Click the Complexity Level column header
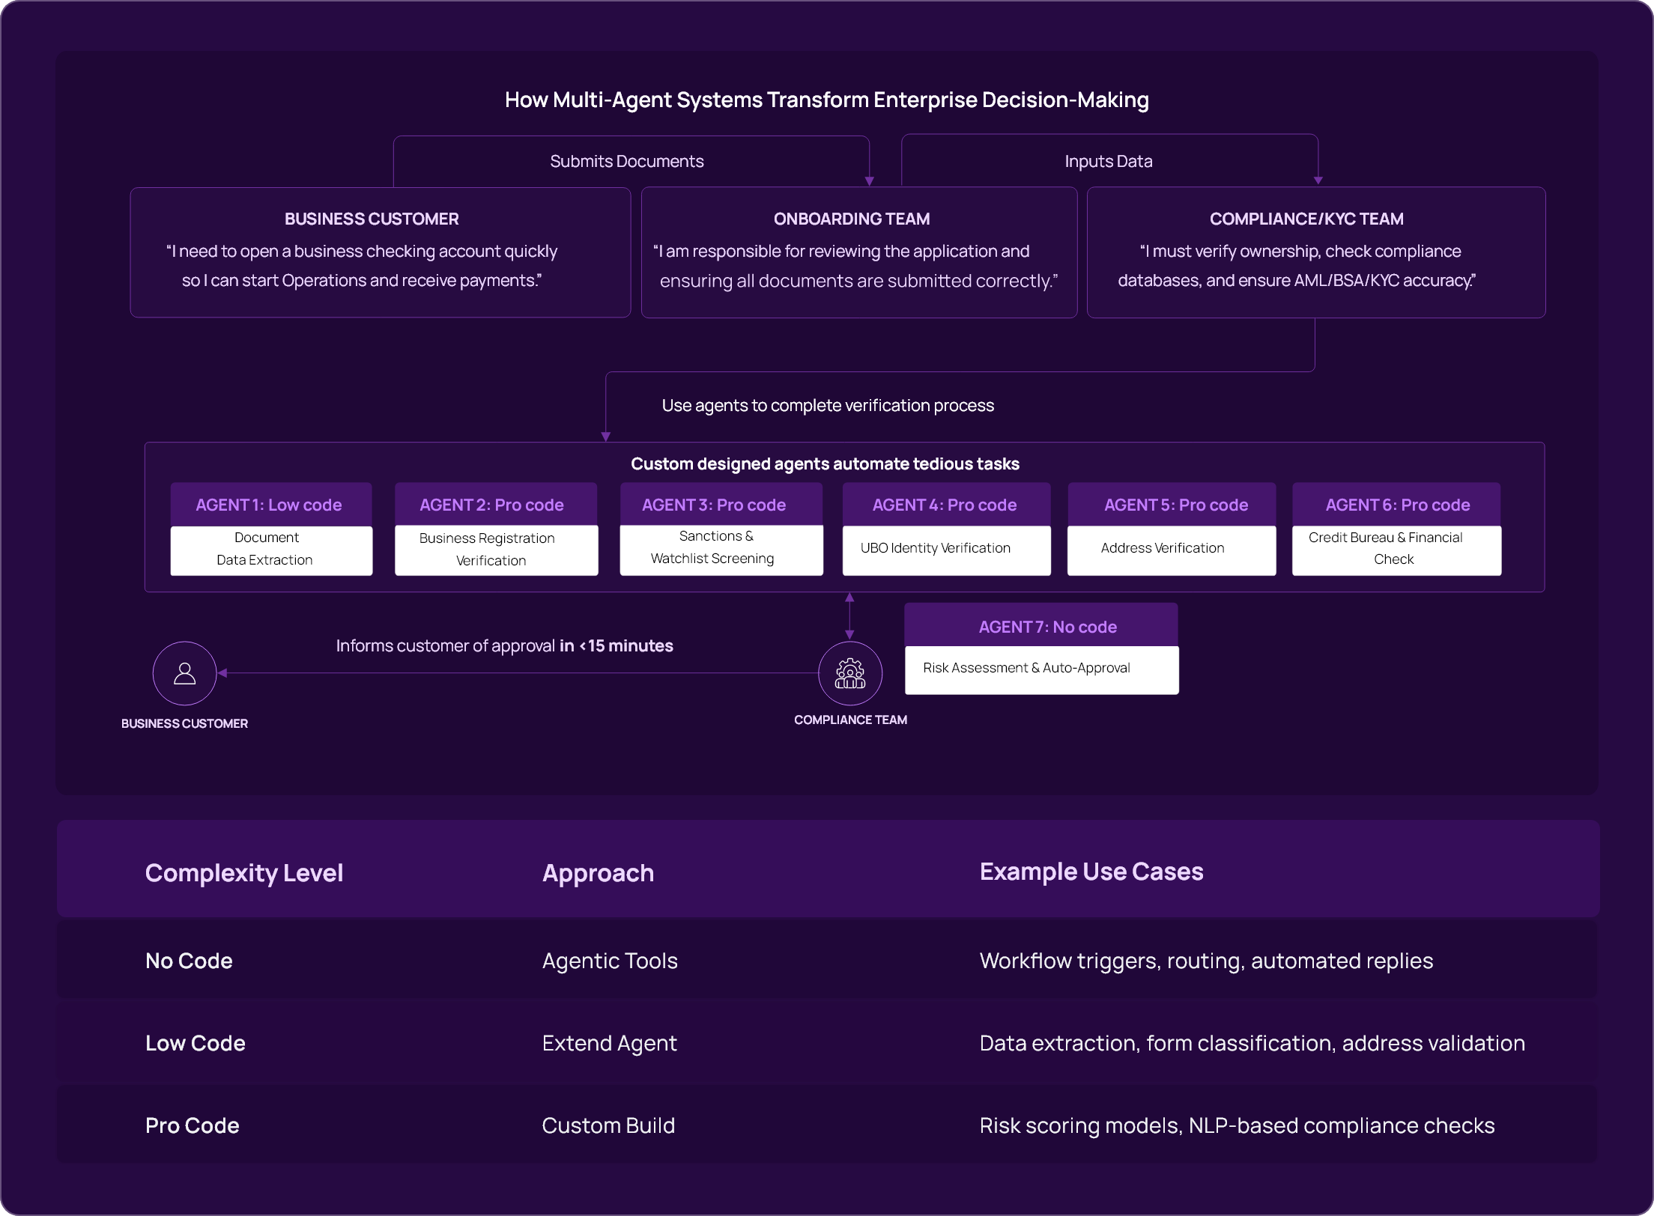The height and width of the screenshot is (1216, 1654). (x=244, y=873)
